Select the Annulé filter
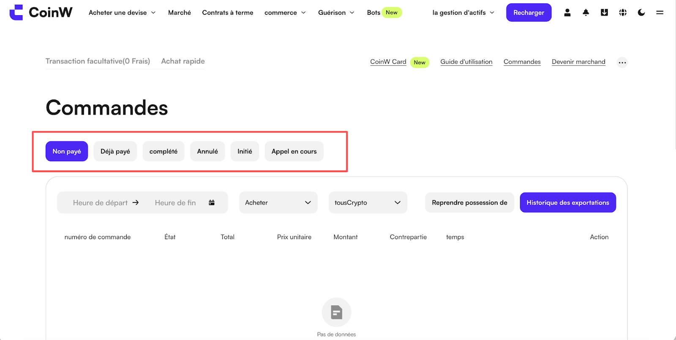The height and width of the screenshot is (340, 676). pos(207,151)
